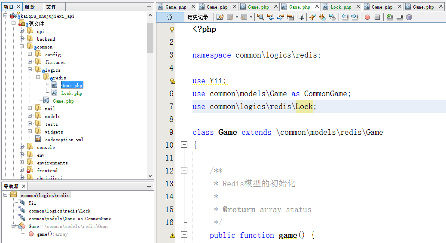Open the 服务 panel tab
This screenshot has width=446, height=243.
(x=30, y=7)
